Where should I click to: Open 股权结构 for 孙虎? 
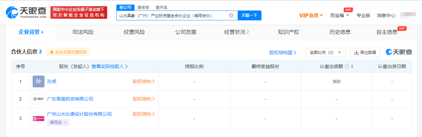[144, 81]
